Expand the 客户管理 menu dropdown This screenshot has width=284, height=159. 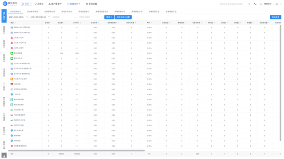coord(55,4)
